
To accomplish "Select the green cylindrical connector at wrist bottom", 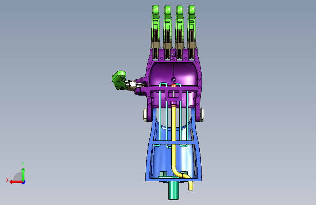I will tap(173, 190).
